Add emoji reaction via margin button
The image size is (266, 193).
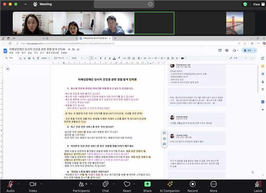[164, 138]
